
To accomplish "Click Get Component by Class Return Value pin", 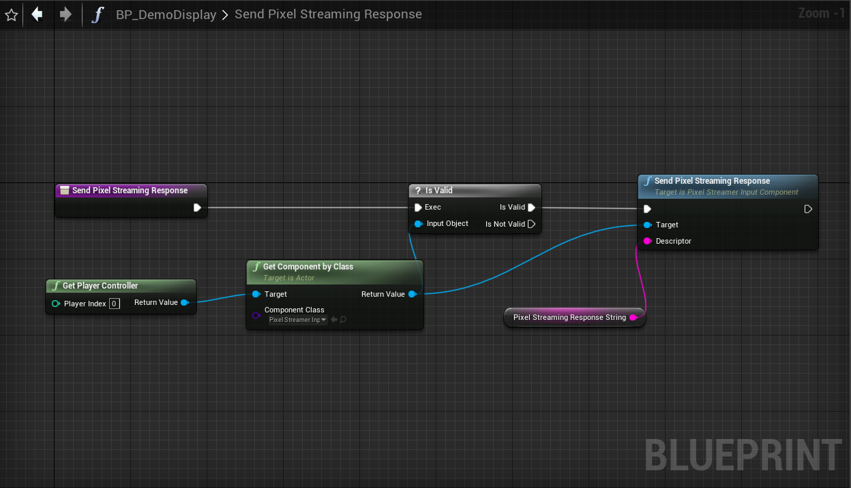I will [412, 295].
